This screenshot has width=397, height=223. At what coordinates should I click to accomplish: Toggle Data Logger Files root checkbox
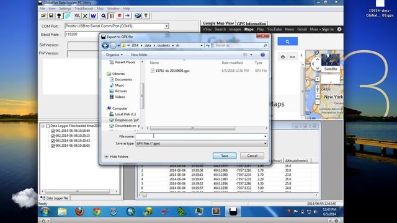click(x=48, y=126)
